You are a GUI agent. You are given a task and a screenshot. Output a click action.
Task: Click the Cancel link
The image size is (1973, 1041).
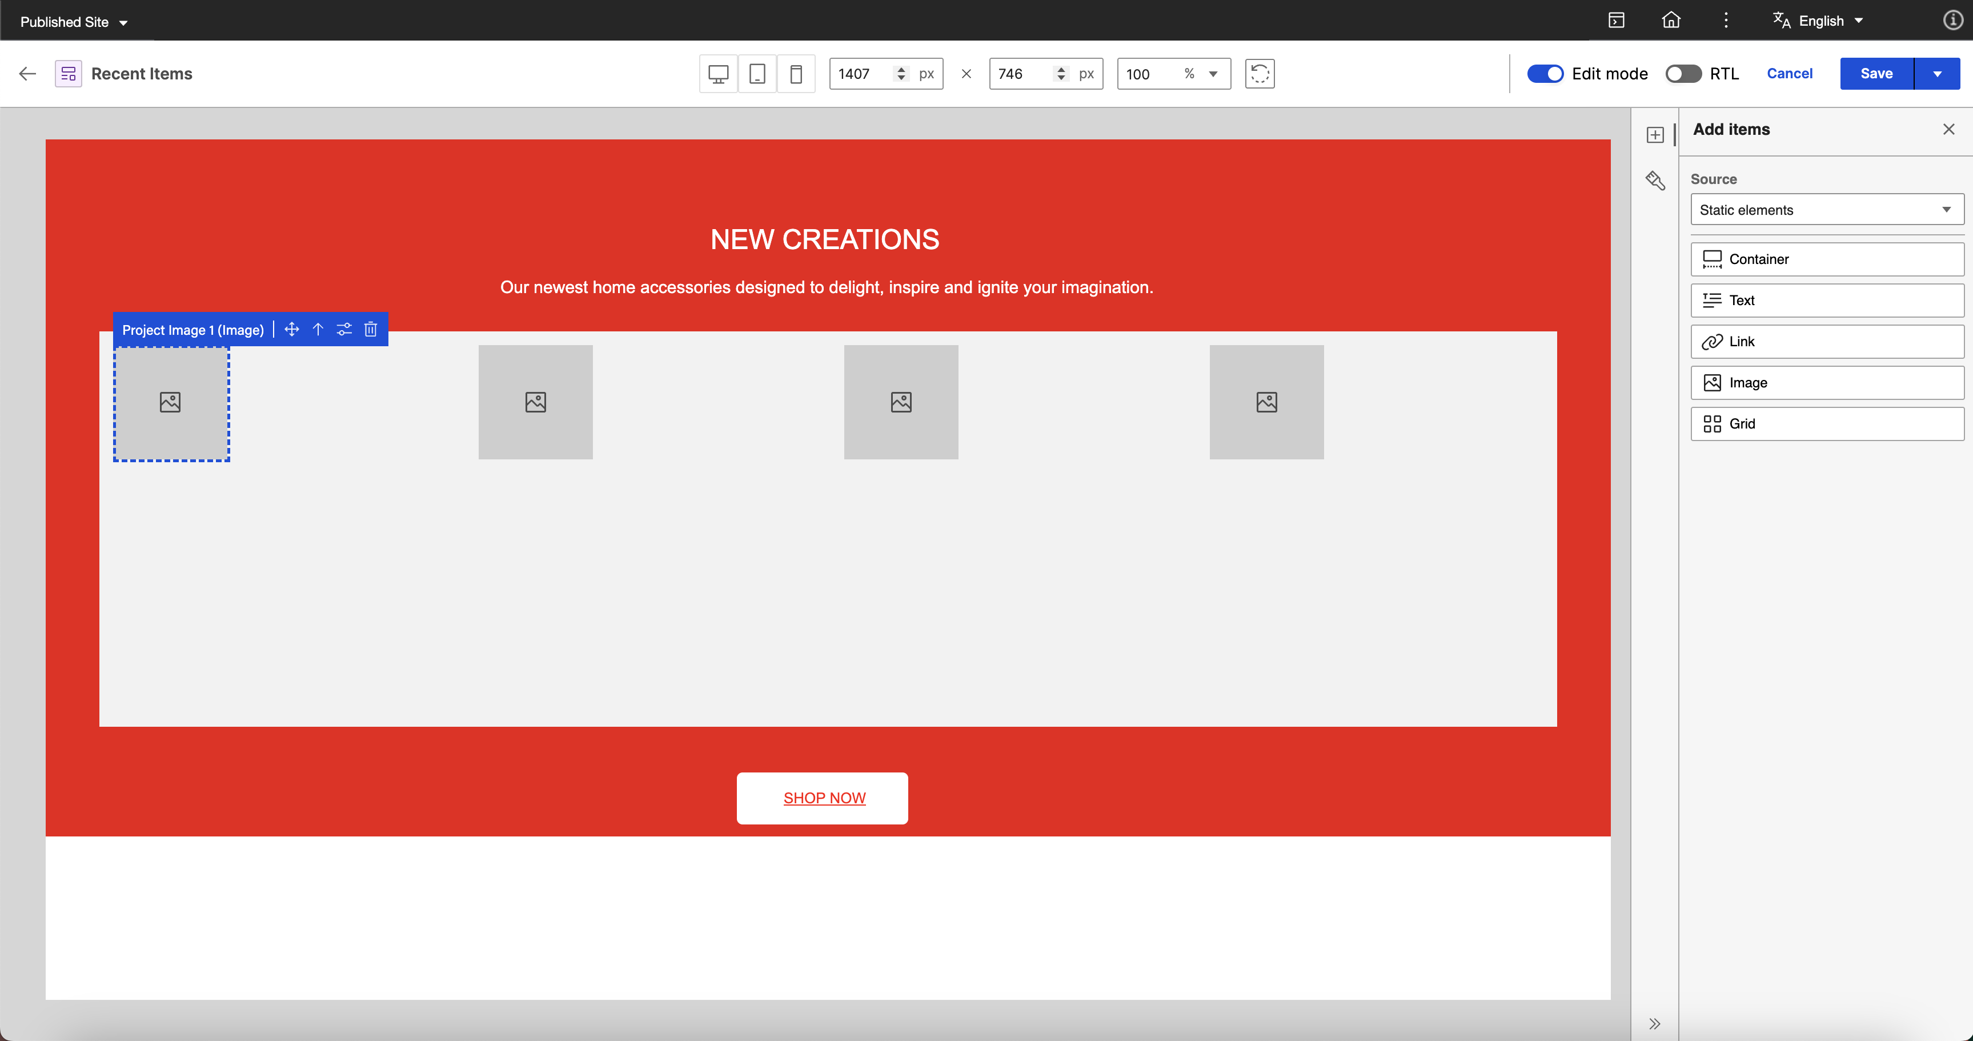(1789, 74)
